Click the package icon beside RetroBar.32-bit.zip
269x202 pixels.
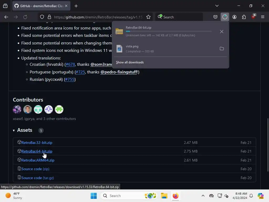19,142
